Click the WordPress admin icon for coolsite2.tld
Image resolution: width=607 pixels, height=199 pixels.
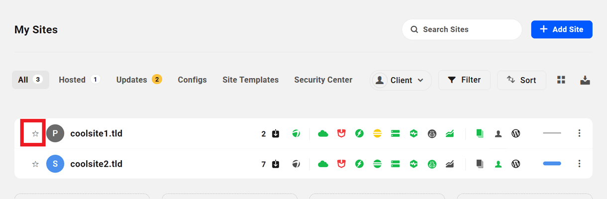tap(516, 164)
